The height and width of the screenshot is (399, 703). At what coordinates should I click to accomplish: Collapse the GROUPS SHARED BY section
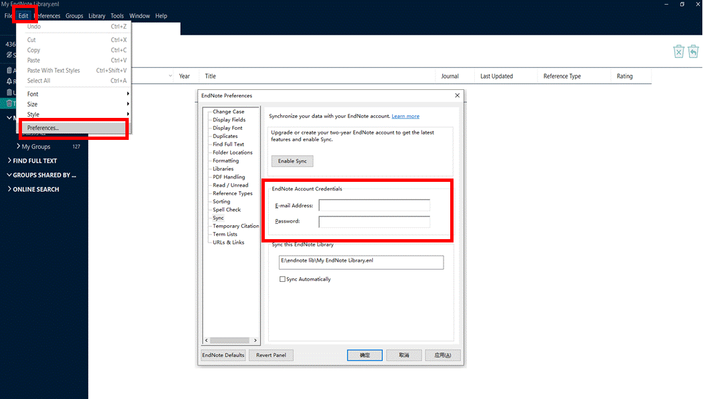click(x=9, y=175)
